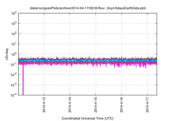Click the 10^-1 y-axis tick label

[x=14, y=65]
